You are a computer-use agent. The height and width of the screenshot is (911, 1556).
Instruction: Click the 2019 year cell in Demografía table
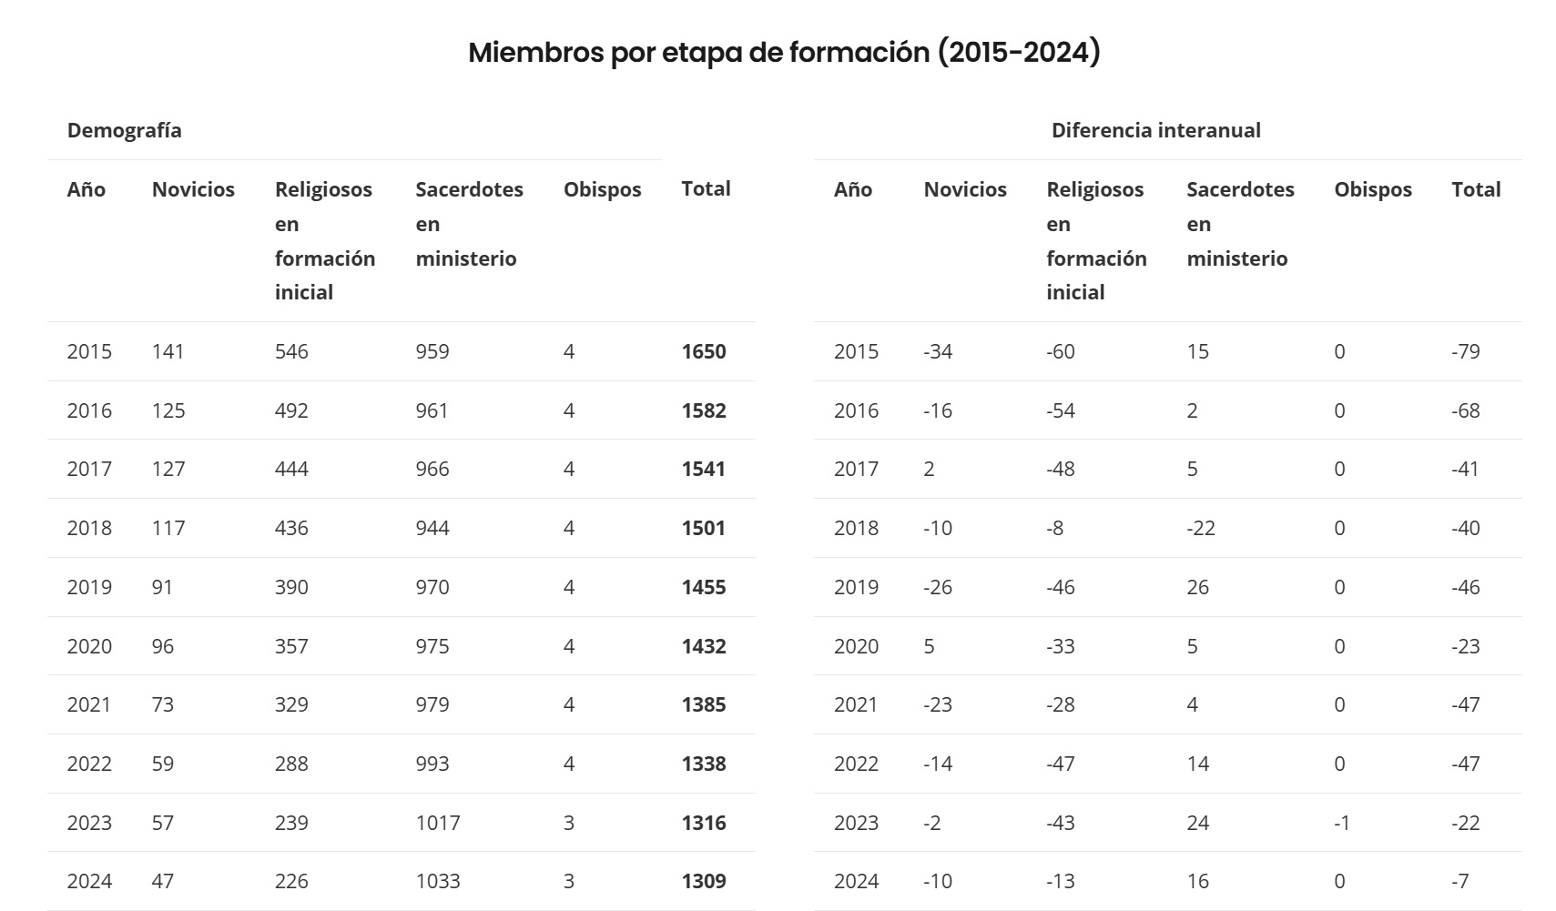coord(89,587)
